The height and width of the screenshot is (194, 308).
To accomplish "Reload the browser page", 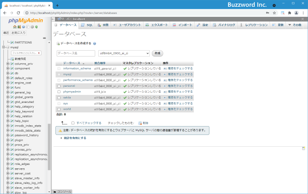I will 19,13.
